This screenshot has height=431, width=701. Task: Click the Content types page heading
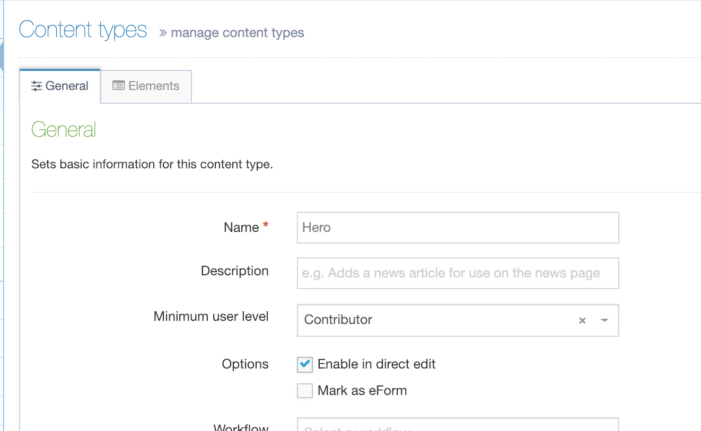click(83, 30)
